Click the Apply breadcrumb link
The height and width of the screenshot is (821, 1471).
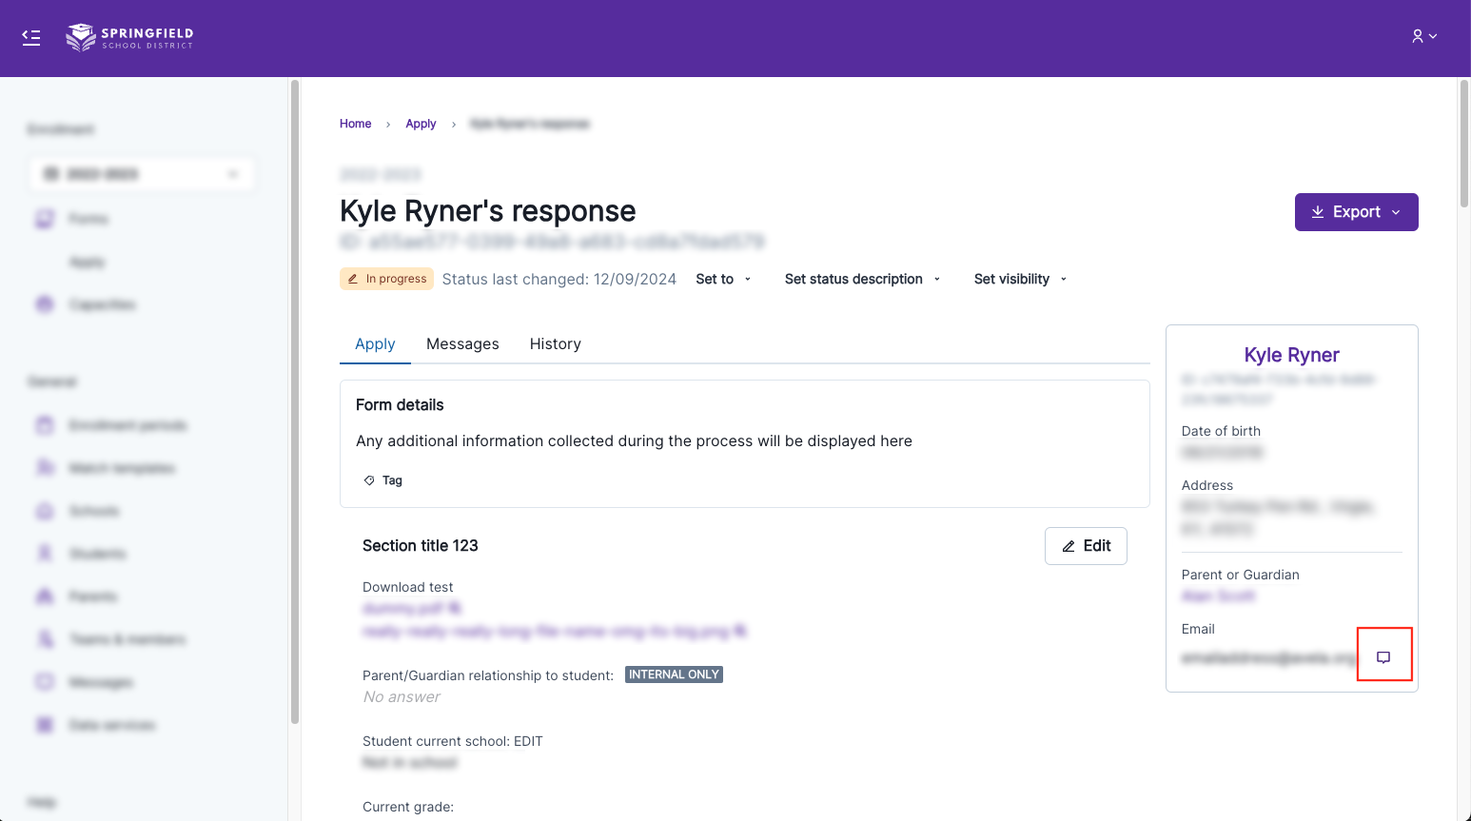[421, 124]
